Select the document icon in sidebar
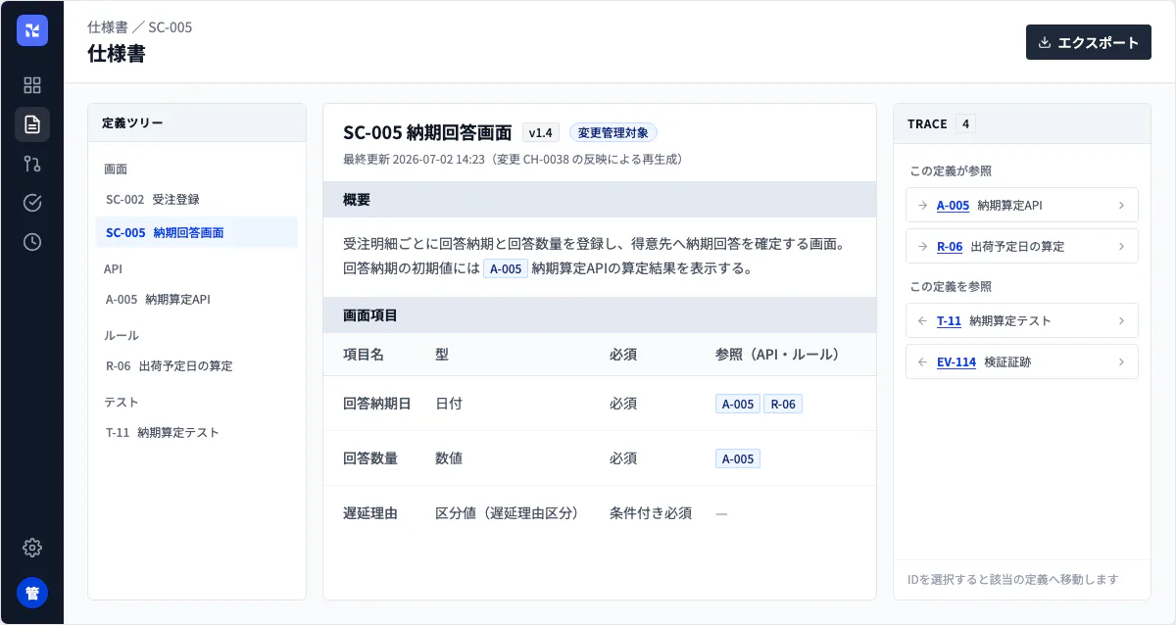Image resolution: width=1176 pixels, height=625 pixels. (x=32, y=124)
